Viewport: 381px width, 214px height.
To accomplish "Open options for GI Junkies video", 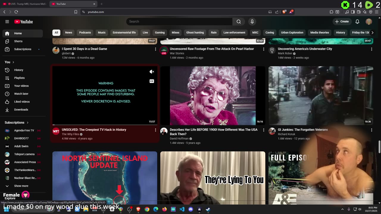I will (371, 130).
